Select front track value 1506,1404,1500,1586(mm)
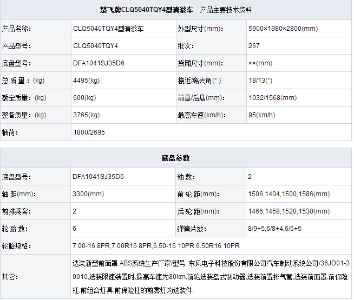Screen dimensions: 354x300 click(x=289, y=194)
